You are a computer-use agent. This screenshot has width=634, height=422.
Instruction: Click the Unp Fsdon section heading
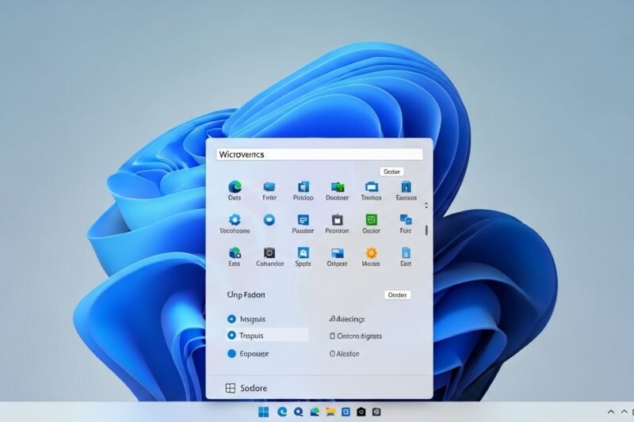(x=246, y=295)
